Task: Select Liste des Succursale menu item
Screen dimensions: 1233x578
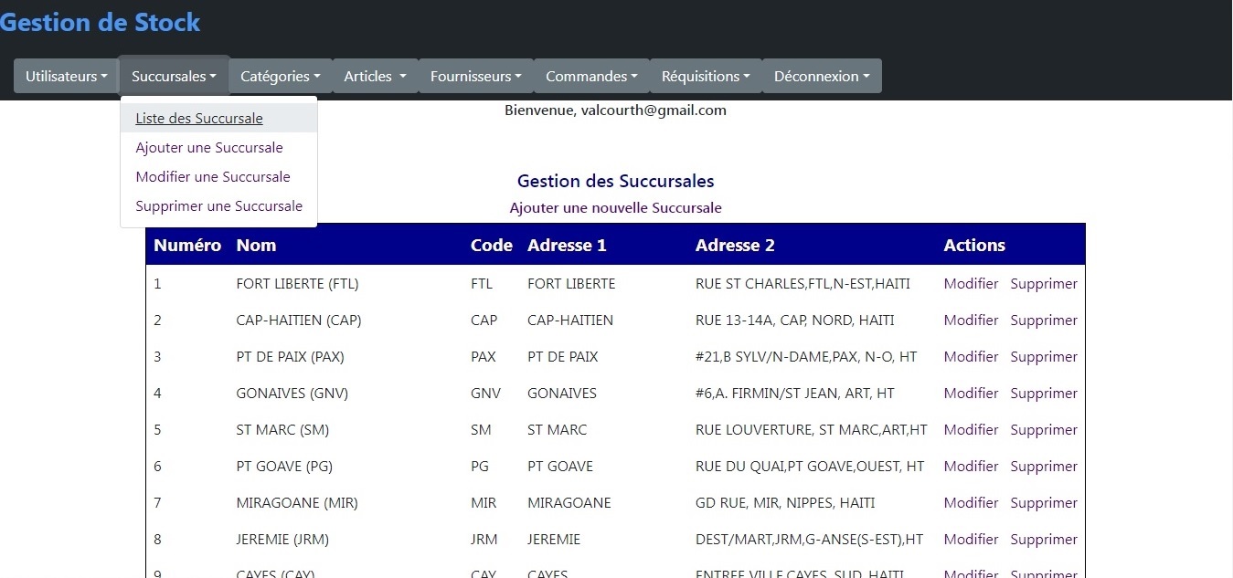Action: (199, 119)
